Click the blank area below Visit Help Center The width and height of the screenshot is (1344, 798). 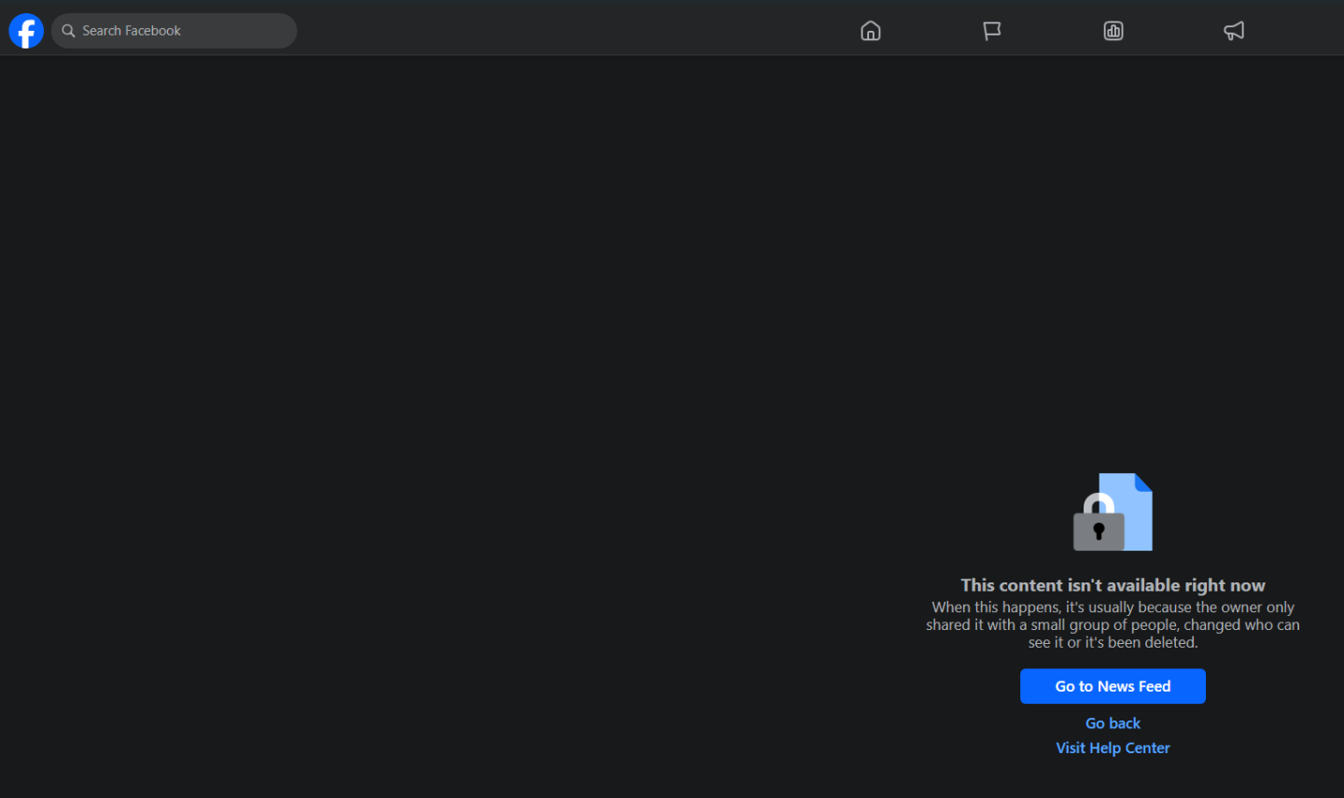pos(1113,779)
